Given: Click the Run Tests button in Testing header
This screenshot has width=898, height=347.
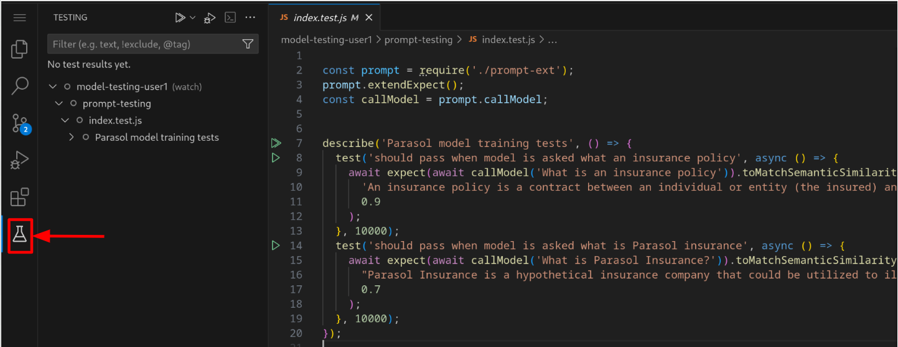Looking at the screenshot, I should [180, 18].
